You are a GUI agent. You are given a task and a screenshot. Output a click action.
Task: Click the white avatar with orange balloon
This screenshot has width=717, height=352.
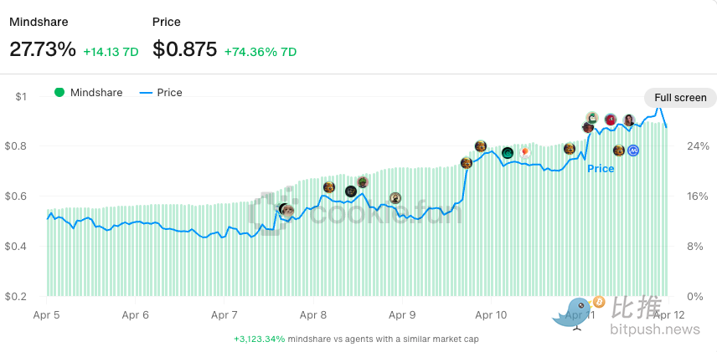pyautogui.click(x=525, y=152)
